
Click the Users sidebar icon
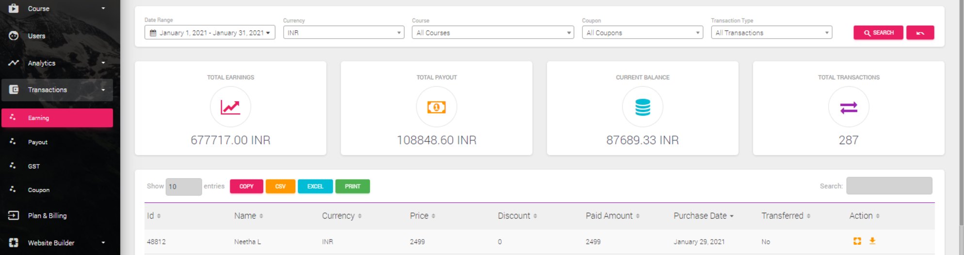point(14,36)
